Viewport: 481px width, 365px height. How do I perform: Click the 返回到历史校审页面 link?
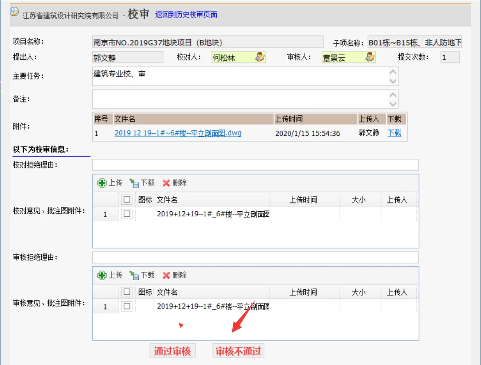tap(186, 14)
